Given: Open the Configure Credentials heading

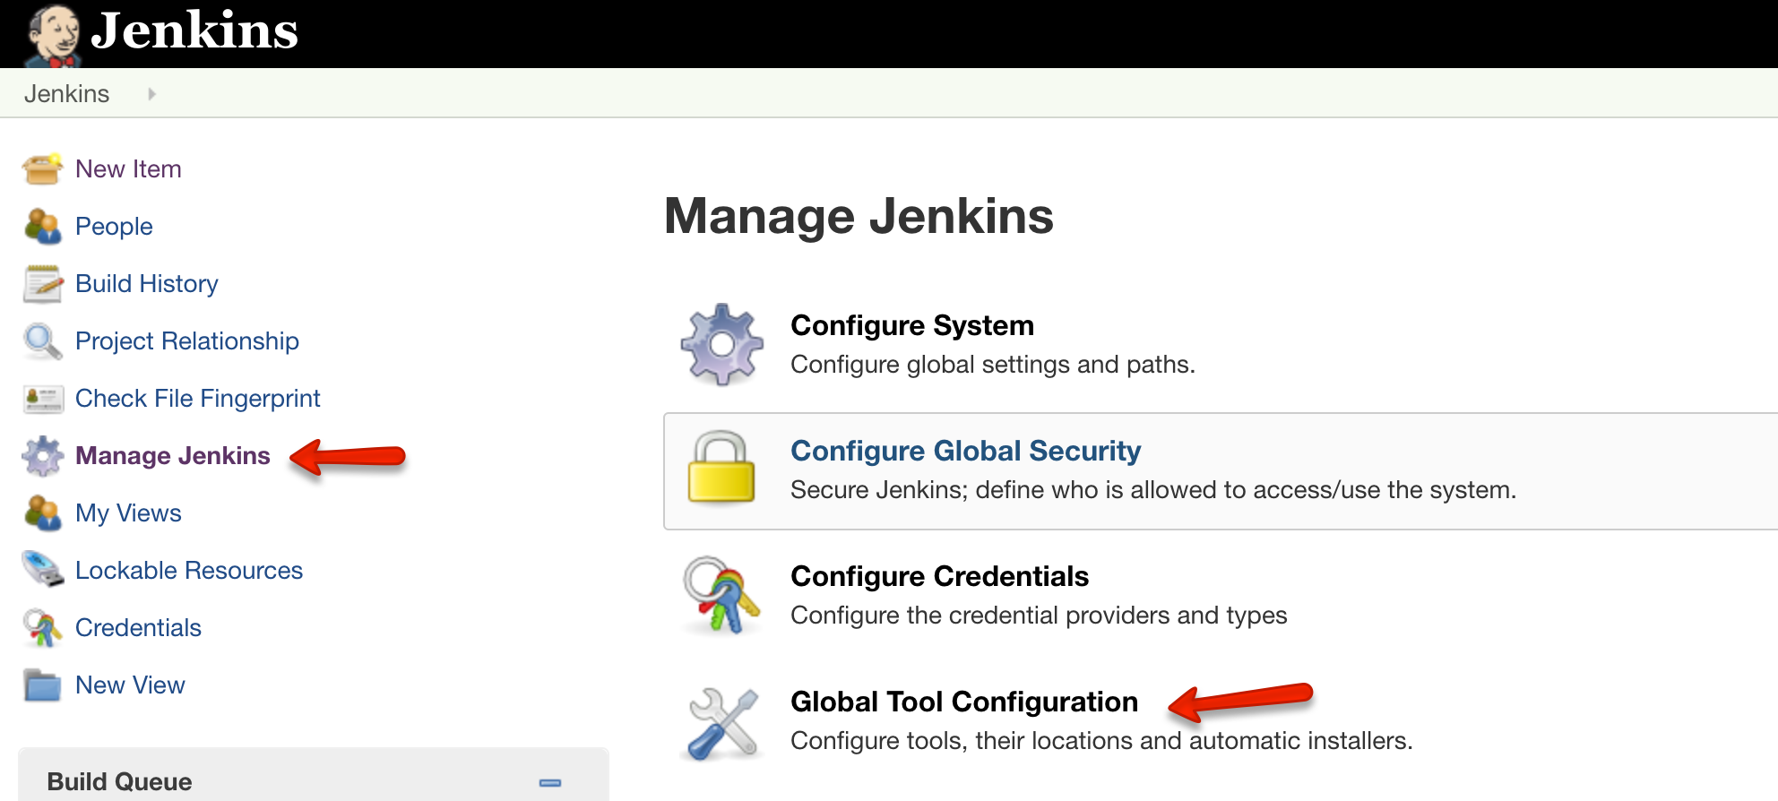Looking at the screenshot, I should 940,576.
